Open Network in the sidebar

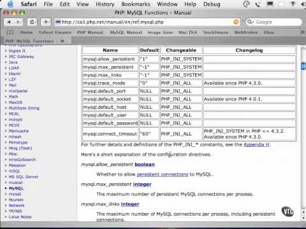pos(17,205)
